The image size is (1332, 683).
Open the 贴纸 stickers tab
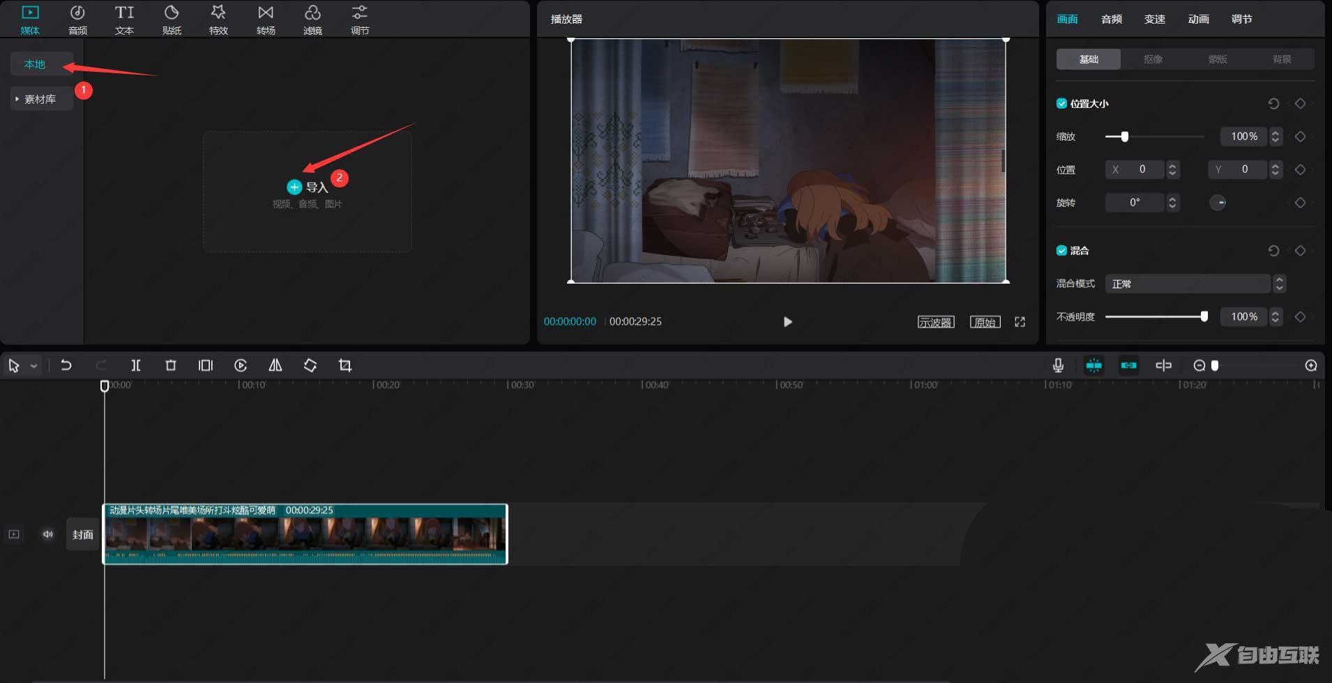[x=172, y=20]
